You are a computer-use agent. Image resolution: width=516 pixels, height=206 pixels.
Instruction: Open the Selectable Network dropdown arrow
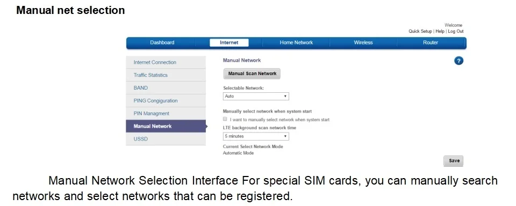(285, 96)
